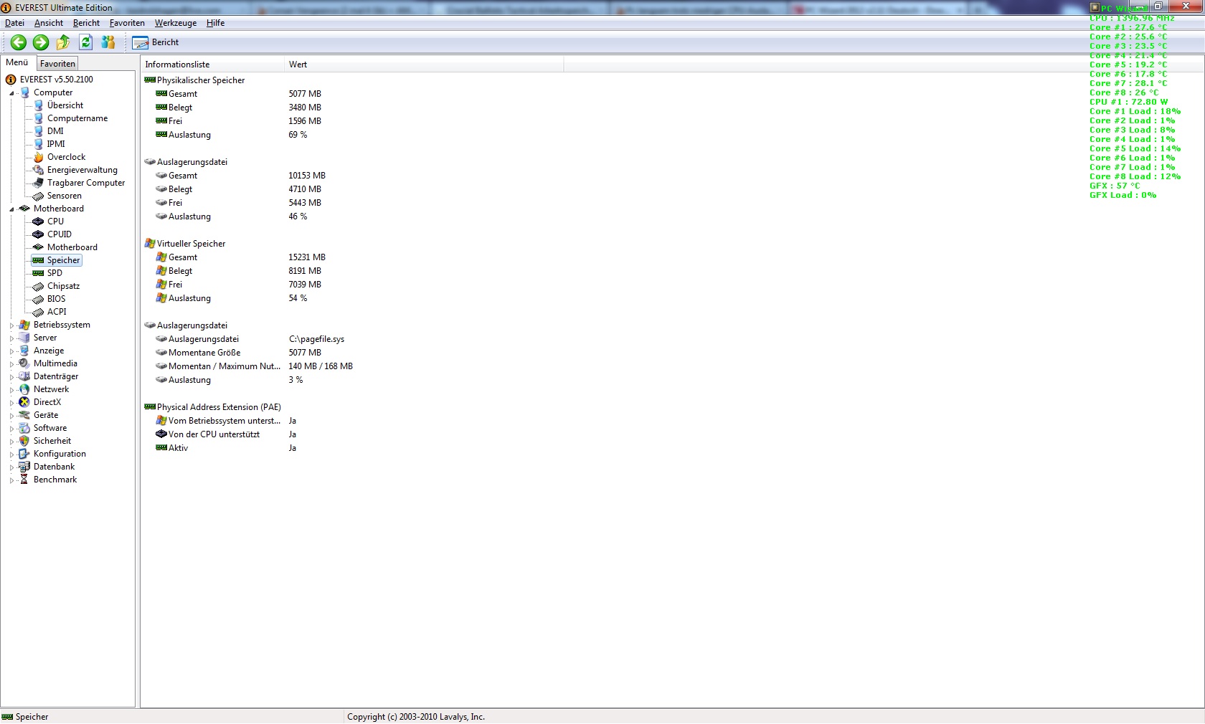Collapse the Motherboard tree category
This screenshot has width=1205, height=724.
[11, 209]
